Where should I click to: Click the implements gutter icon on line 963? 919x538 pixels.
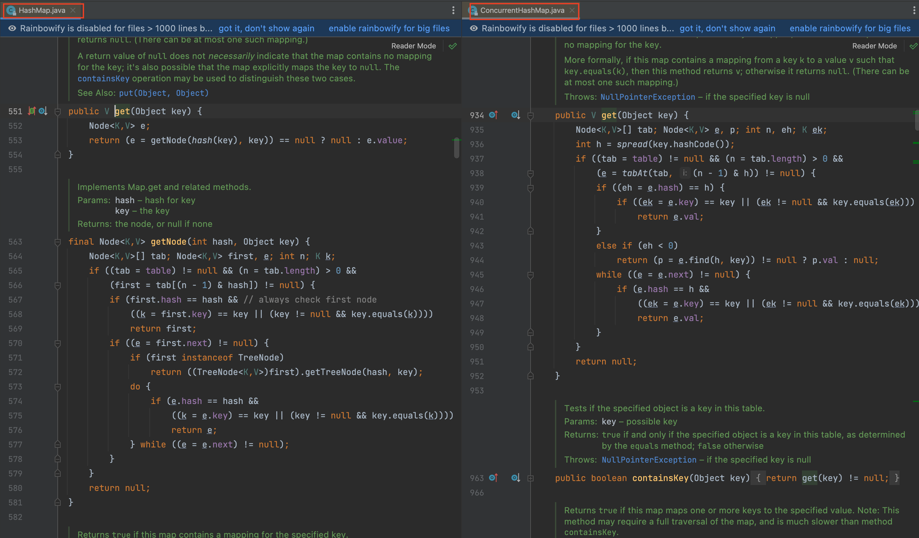coord(493,477)
